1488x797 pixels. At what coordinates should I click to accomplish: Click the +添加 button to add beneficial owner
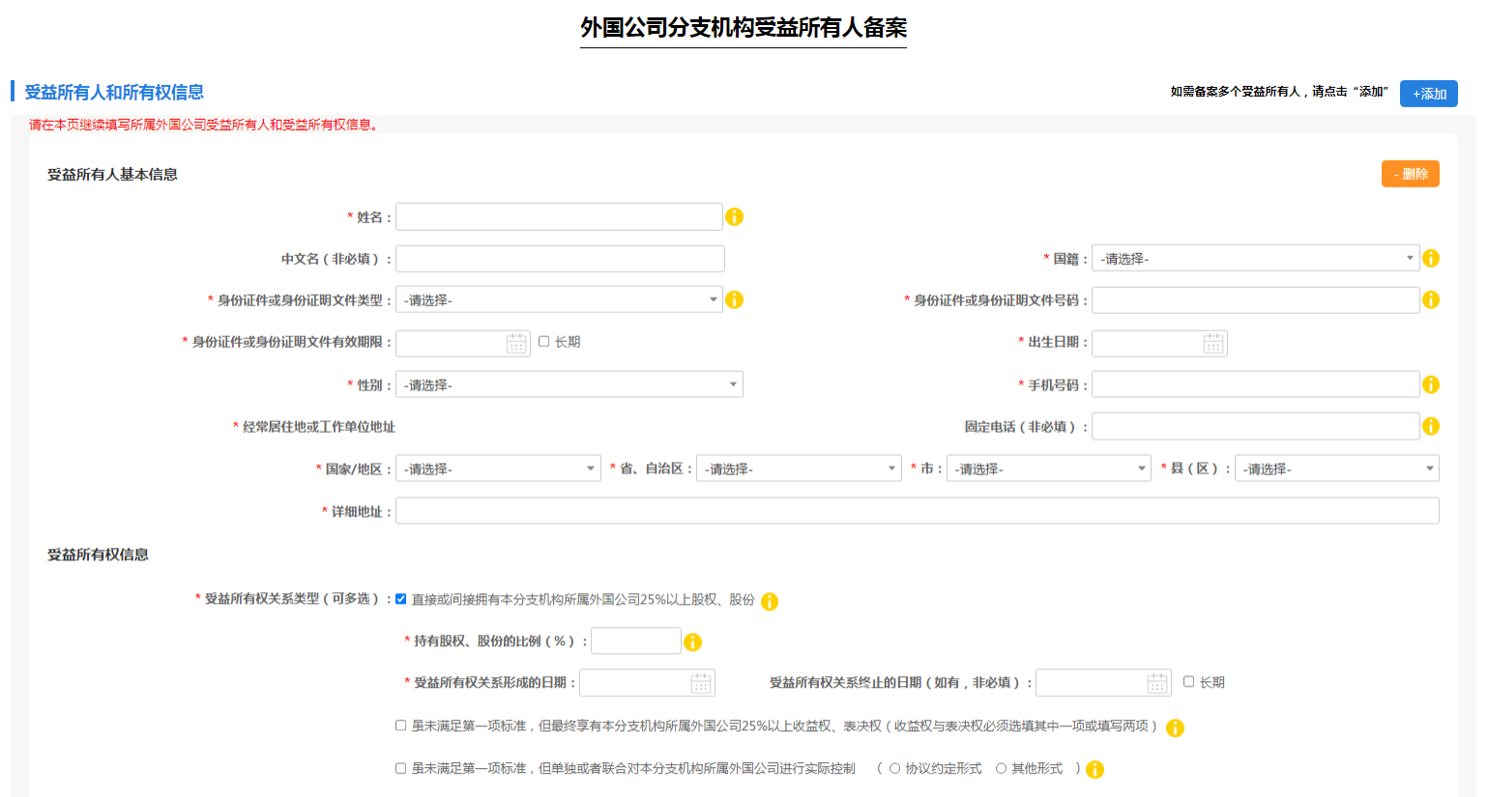click(1428, 93)
